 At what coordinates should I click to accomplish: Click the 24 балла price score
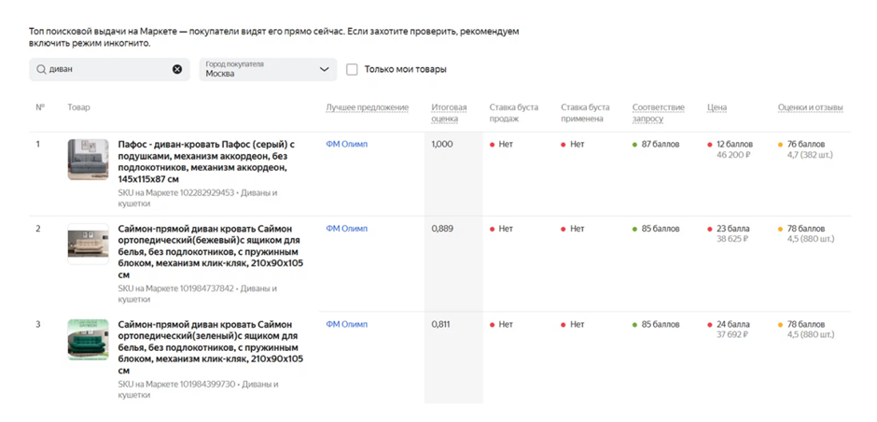(733, 324)
